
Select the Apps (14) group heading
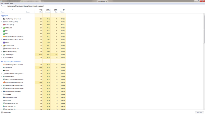[x=5, y=16]
